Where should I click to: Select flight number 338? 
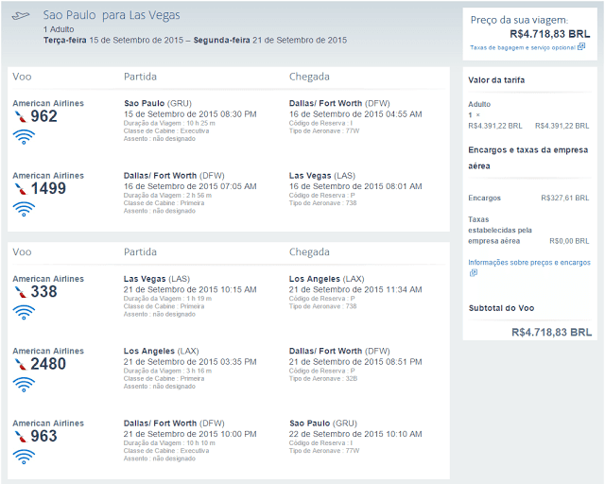(x=44, y=291)
